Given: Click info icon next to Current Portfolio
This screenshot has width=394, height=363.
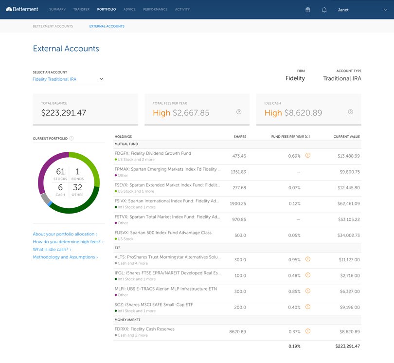Looking at the screenshot, I should [x=72, y=139].
